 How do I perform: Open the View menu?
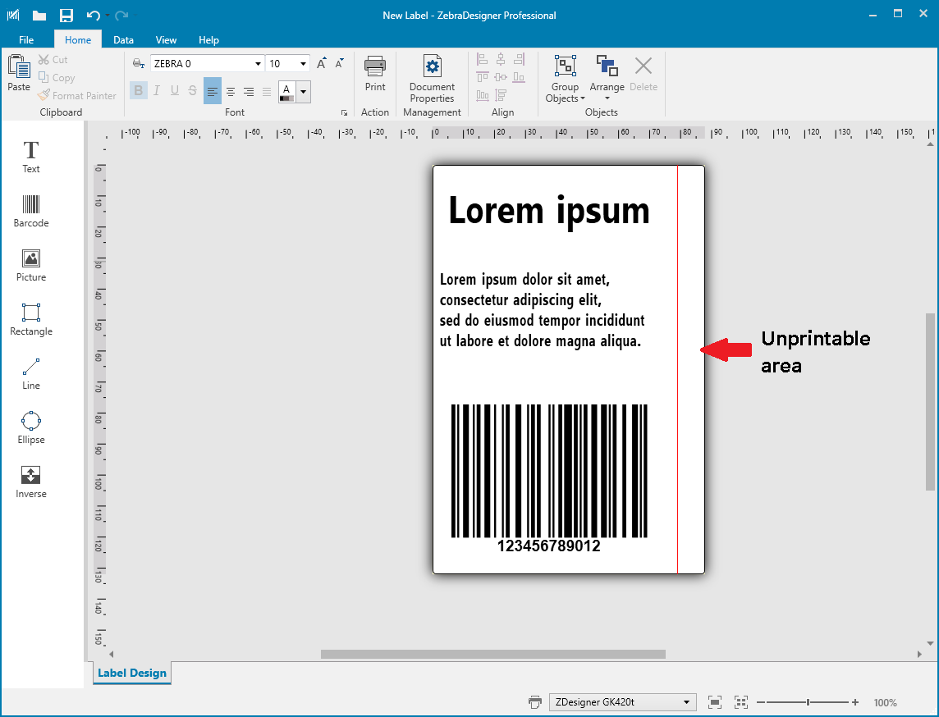pyautogui.click(x=166, y=39)
